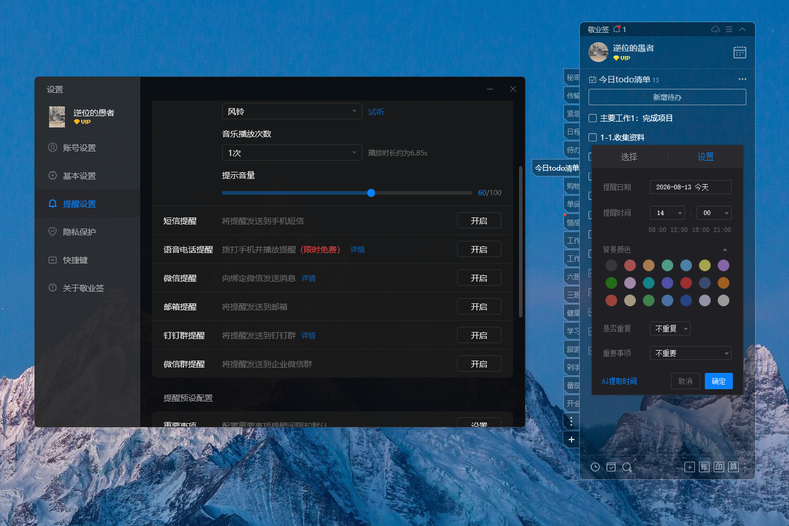Pick the dark gray background color swatch

point(611,265)
